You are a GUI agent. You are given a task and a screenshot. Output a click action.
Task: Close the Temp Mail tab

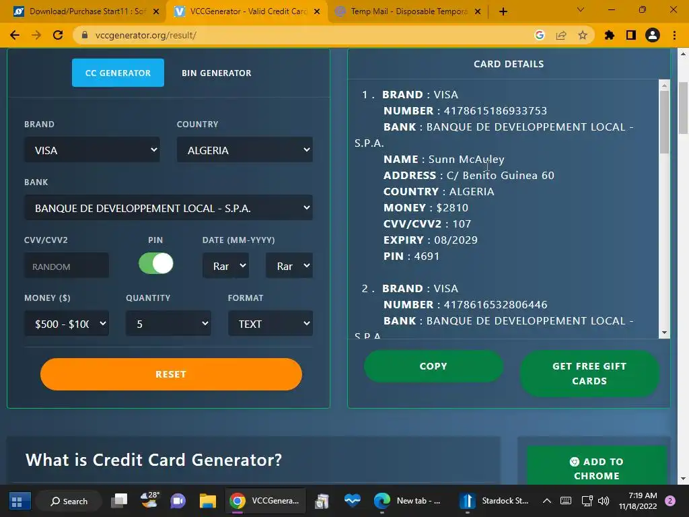(478, 12)
